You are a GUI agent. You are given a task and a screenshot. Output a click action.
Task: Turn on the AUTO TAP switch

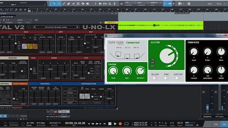[x=178, y=78]
